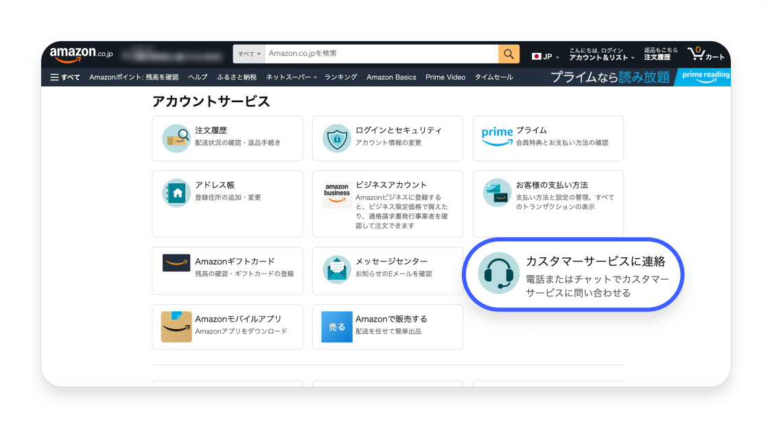
Task: Click the Amazonモバイルアプリ box icon
Action: [x=176, y=326]
